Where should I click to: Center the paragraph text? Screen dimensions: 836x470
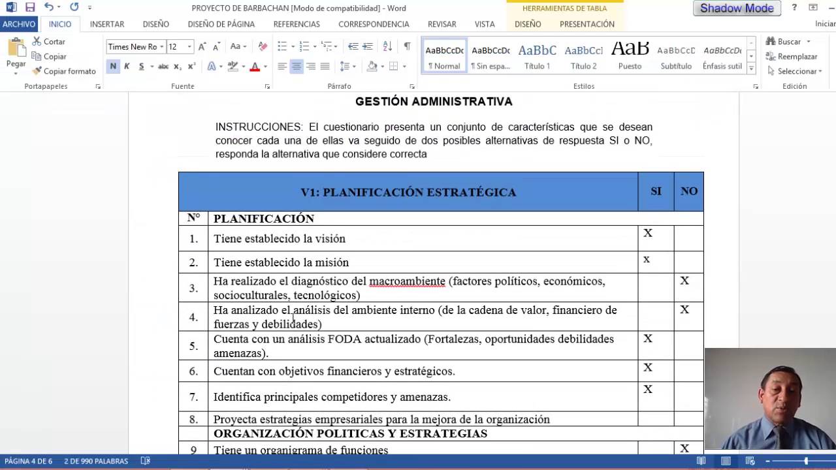point(297,66)
